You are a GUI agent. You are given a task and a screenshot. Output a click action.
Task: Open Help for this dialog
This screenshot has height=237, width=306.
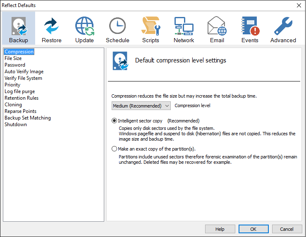[x=220, y=229]
